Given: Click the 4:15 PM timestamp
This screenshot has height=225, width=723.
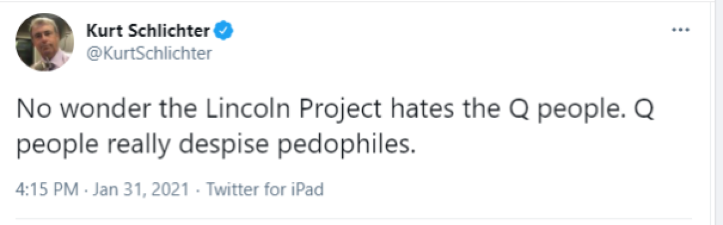Looking at the screenshot, I should click(x=47, y=189).
